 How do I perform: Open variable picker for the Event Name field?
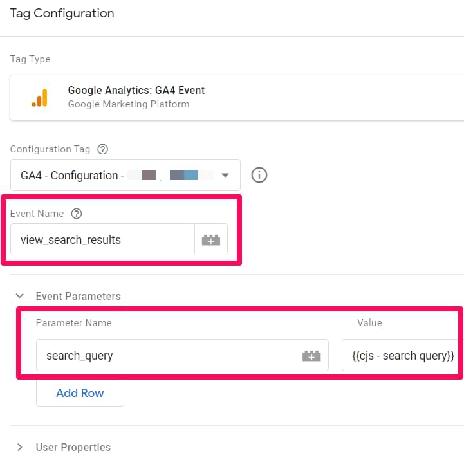tap(211, 240)
